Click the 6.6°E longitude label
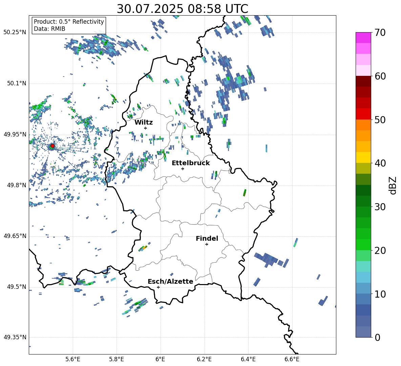This screenshot has width=401, height=366. pos(292,359)
